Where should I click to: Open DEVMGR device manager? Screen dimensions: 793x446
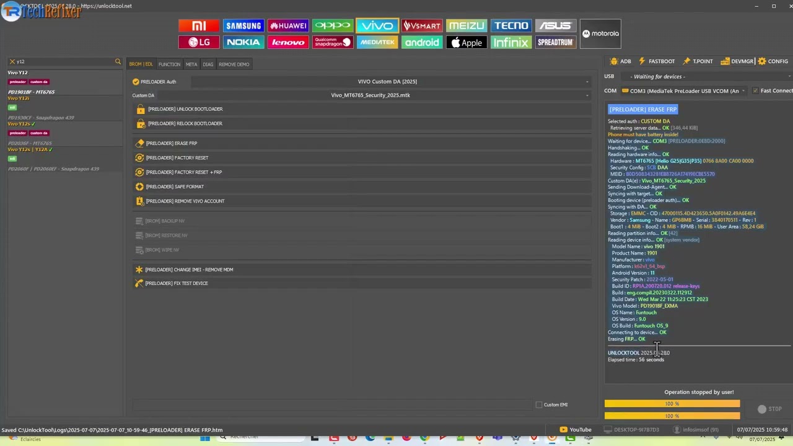click(x=737, y=61)
